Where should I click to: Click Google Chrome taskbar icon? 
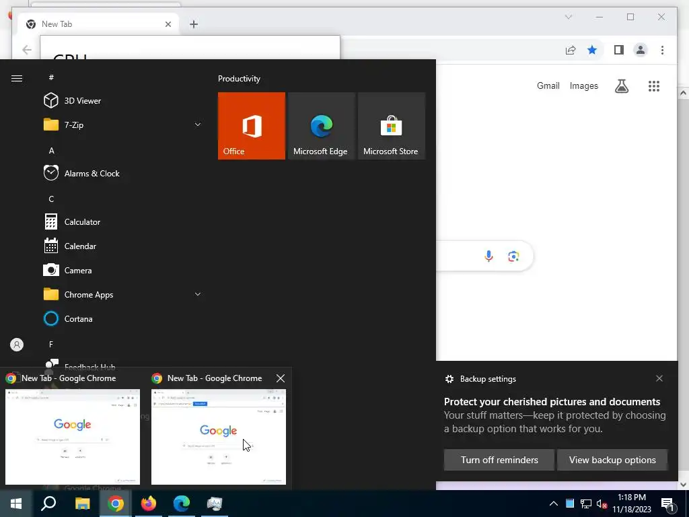coord(116,504)
